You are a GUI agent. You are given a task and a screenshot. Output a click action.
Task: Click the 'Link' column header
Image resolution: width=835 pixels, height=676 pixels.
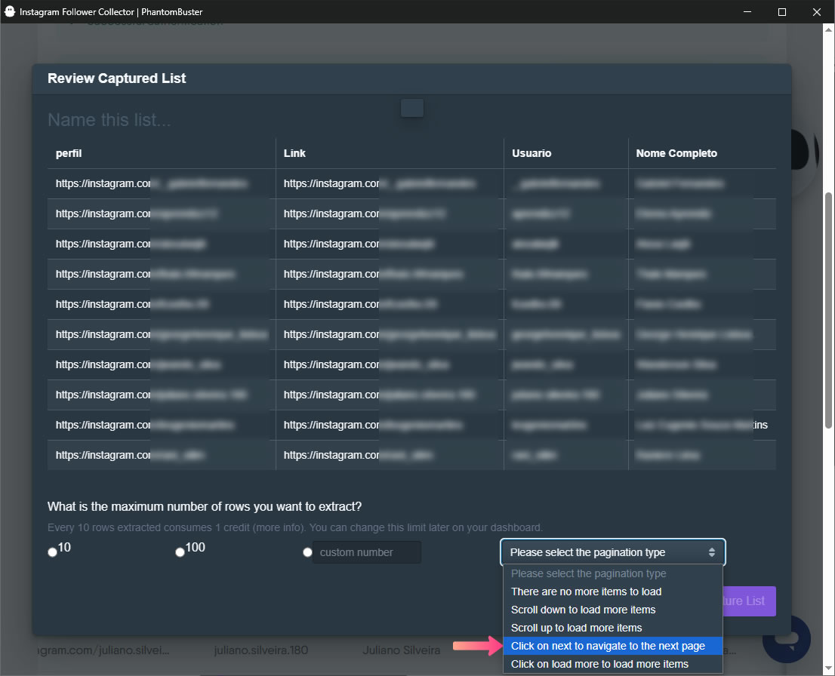click(294, 153)
